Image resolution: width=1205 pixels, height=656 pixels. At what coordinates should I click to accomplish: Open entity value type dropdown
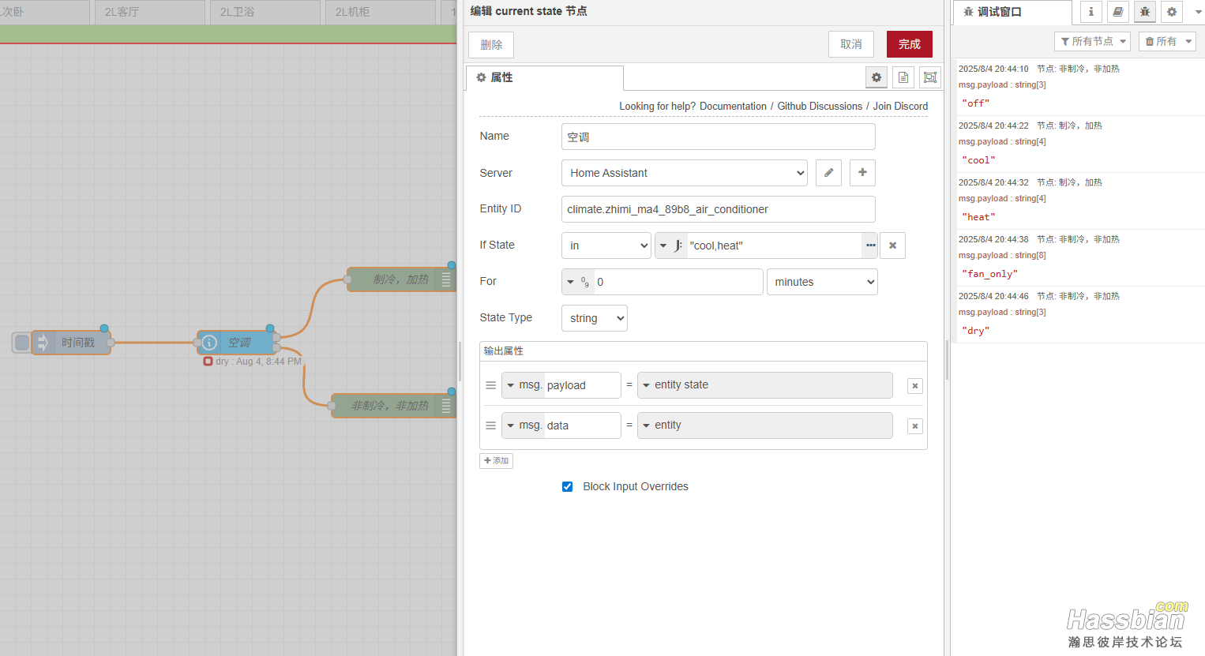click(x=765, y=425)
